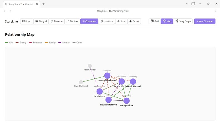This screenshot has width=220, height=128.
Task: Click the Jack Mercer node
Action: [x=100, y=92]
